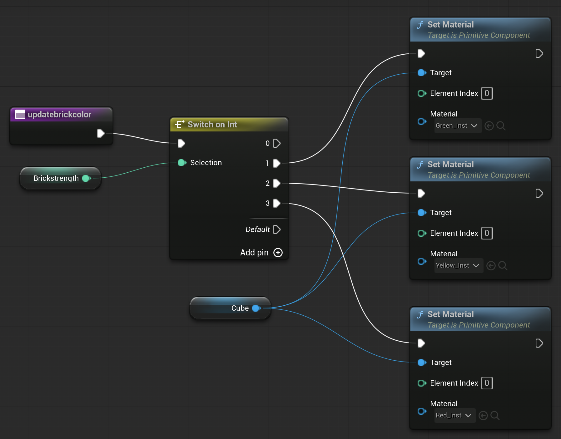Click Red Set Material output exec pin

[539, 343]
